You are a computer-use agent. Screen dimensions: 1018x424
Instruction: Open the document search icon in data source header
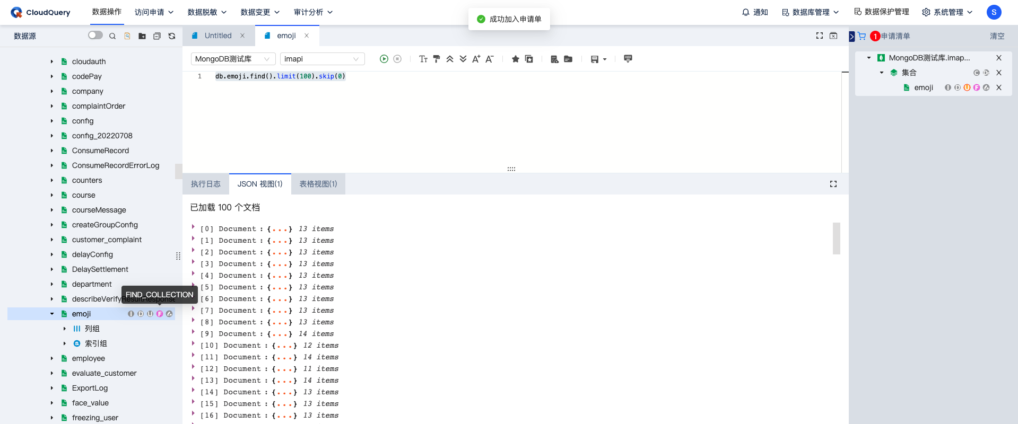pyautogui.click(x=127, y=36)
